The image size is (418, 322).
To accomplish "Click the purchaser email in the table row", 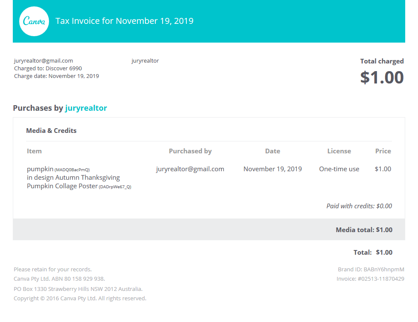I will [x=190, y=169].
